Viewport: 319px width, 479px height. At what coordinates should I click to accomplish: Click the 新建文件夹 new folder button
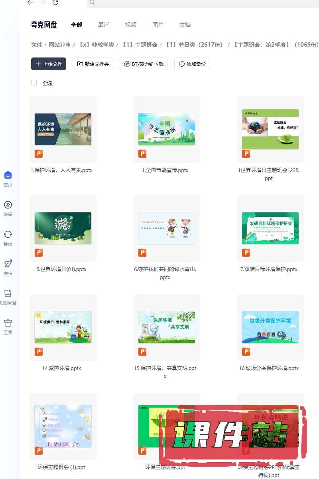click(93, 64)
